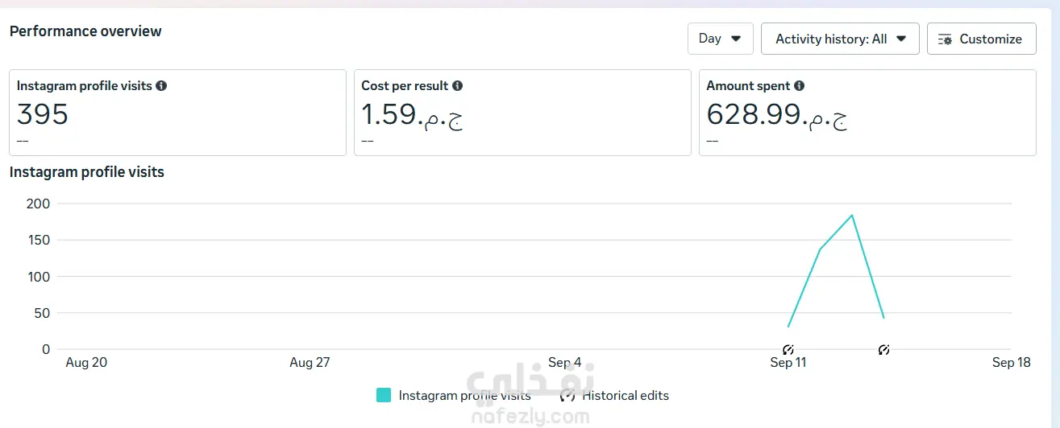Viewport: 1060px width, 428px height.
Task: Click the second historical edit marker on axis
Action: [883, 350]
